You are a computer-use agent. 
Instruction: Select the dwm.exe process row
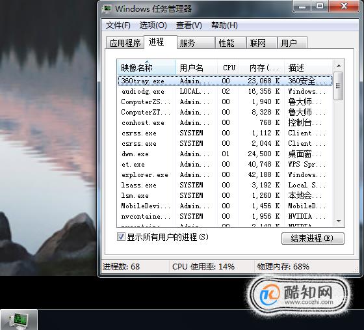pos(225,154)
